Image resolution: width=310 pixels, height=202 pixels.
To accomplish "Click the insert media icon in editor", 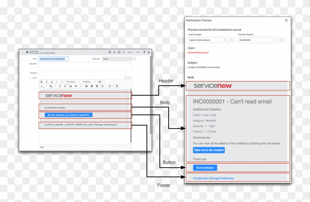I will tap(76, 86).
